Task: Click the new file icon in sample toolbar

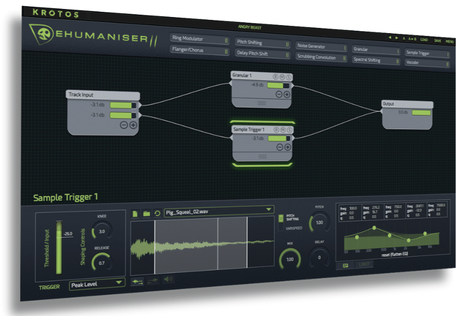Action: pos(135,214)
